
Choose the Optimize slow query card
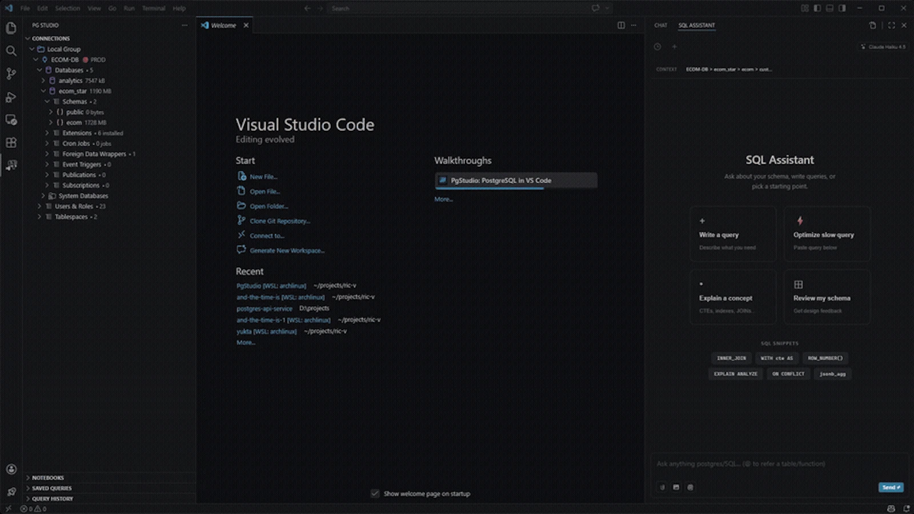[x=827, y=234]
